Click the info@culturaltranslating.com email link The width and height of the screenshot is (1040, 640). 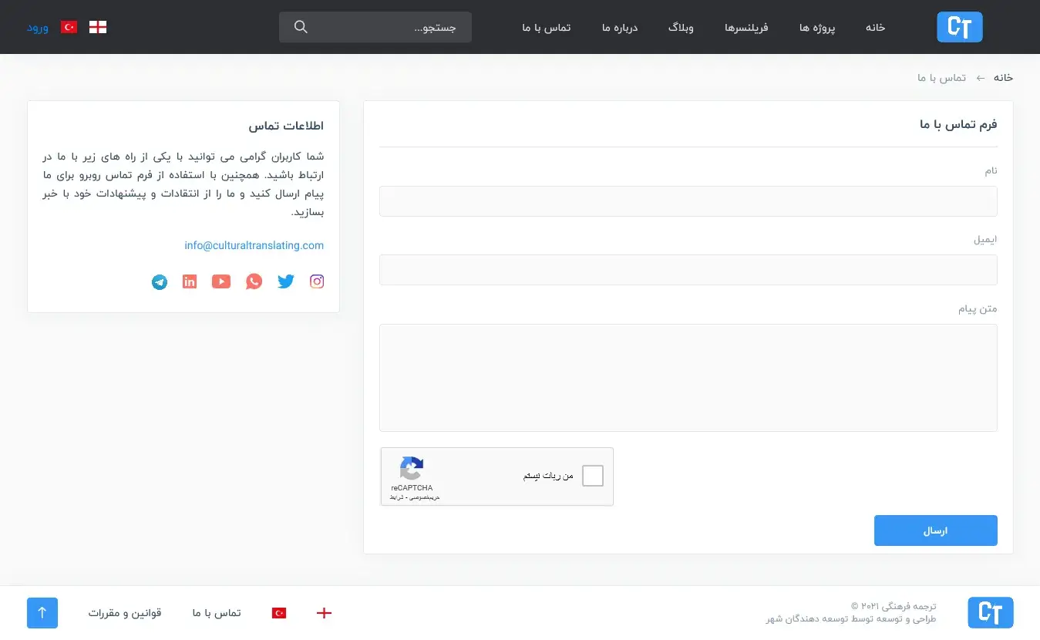click(254, 245)
